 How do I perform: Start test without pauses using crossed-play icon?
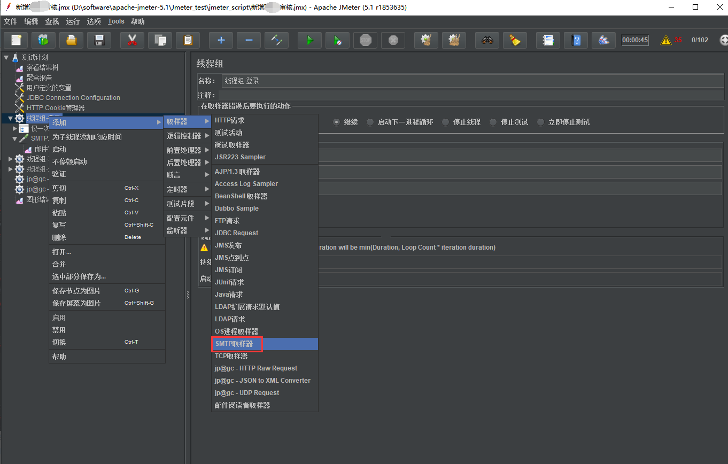337,40
